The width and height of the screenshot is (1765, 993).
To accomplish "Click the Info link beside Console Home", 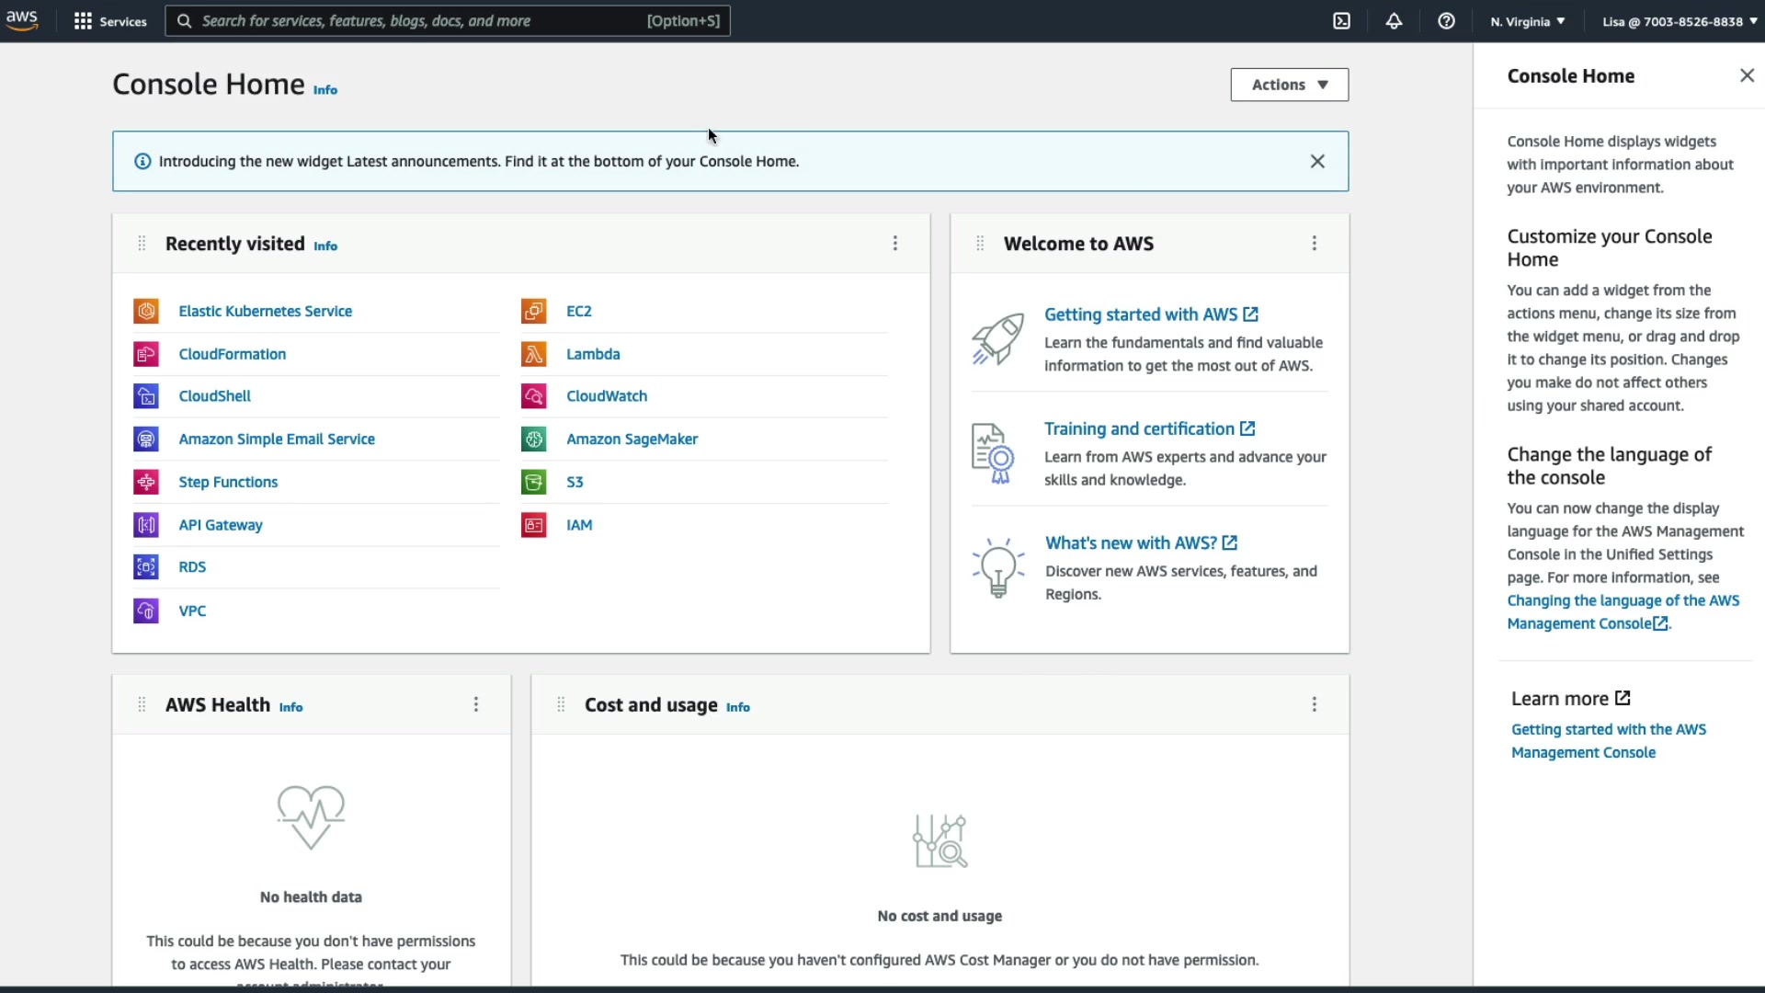I will click(325, 90).
